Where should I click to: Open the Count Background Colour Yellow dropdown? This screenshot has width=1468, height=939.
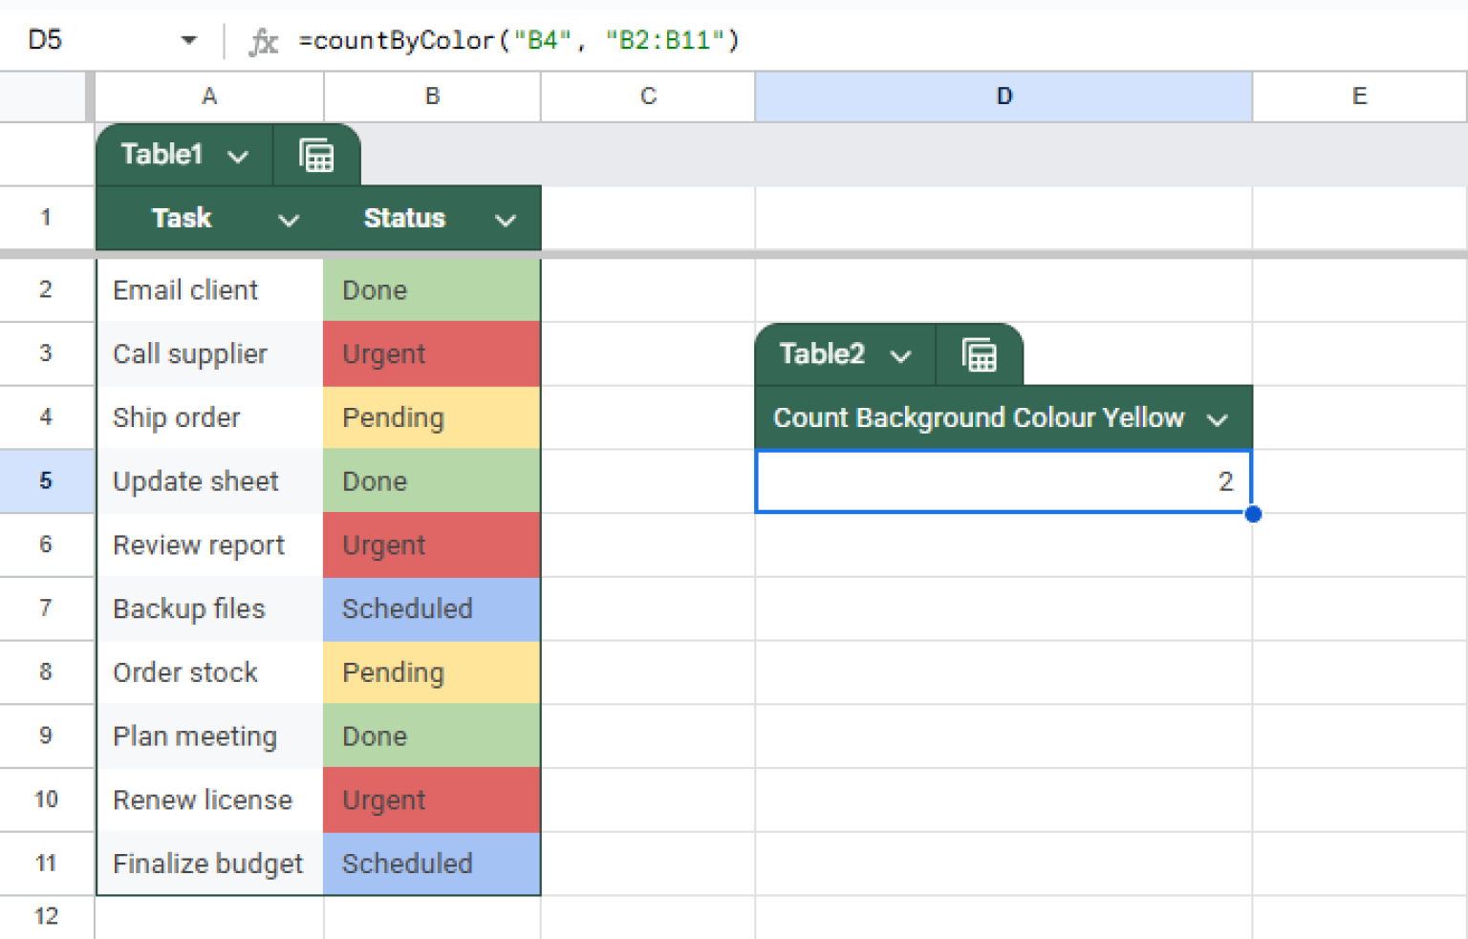coord(1219,417)
